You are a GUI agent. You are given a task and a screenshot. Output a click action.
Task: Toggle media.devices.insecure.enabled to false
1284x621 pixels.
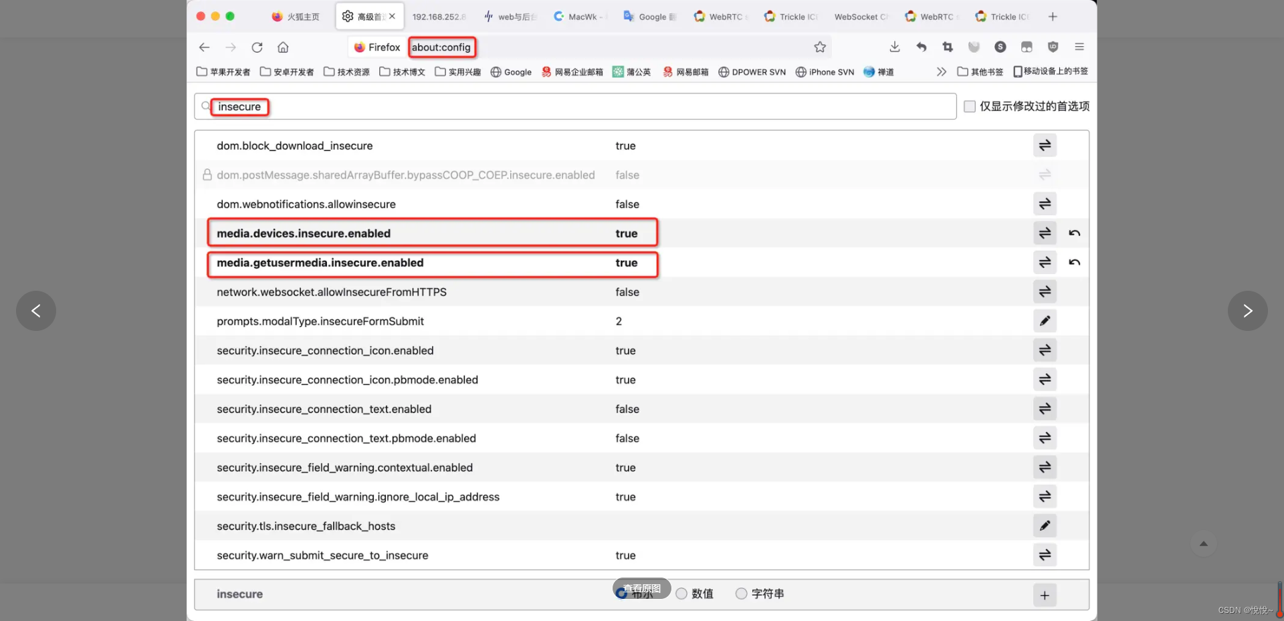click(1045, 233)
